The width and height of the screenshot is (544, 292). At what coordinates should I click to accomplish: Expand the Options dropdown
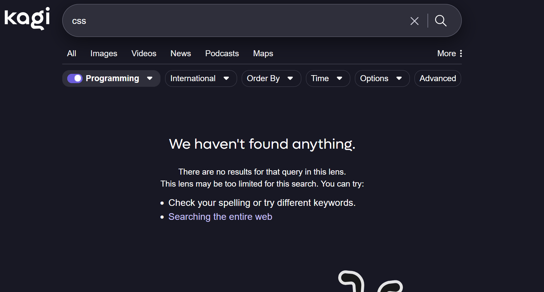(382, 78)
